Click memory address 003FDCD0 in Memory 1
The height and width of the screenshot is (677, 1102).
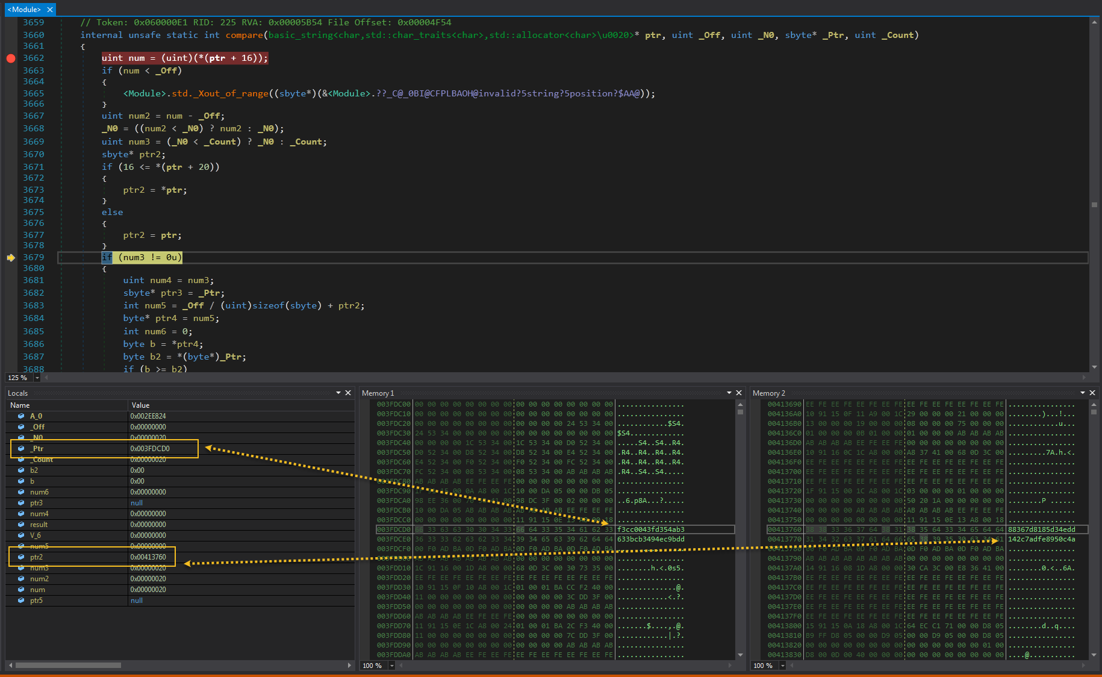click(x=394, y=529)
